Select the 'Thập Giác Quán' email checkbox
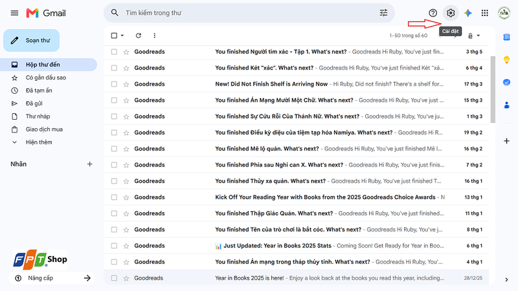518x291 pixels. [x=114, y=213]
